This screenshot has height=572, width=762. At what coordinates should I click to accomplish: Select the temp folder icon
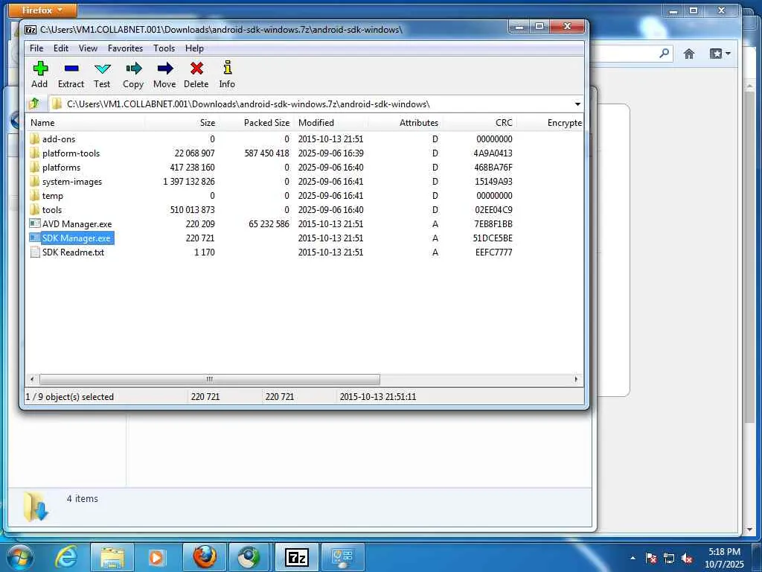click(34, 196)
